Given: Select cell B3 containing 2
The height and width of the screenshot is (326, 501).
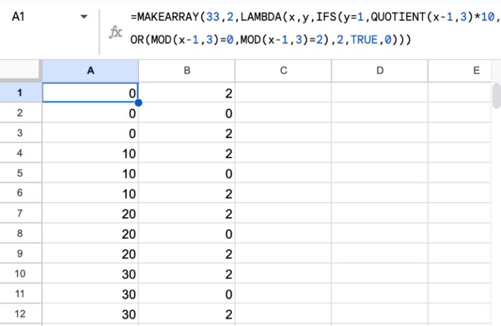Looking at the screenshot, I should pyautogui.click(x=187, y=133).
